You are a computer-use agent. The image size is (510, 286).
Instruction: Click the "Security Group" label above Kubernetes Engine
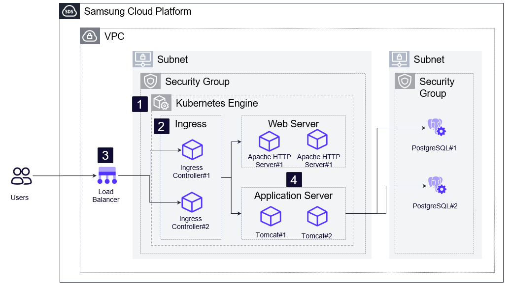tap(197, 82)
